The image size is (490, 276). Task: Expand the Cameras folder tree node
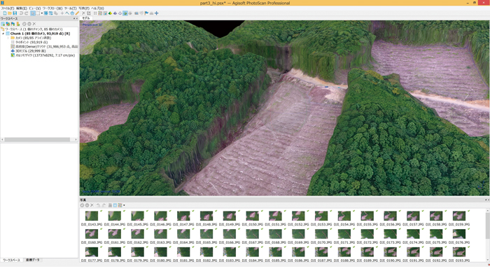(8, 38)
